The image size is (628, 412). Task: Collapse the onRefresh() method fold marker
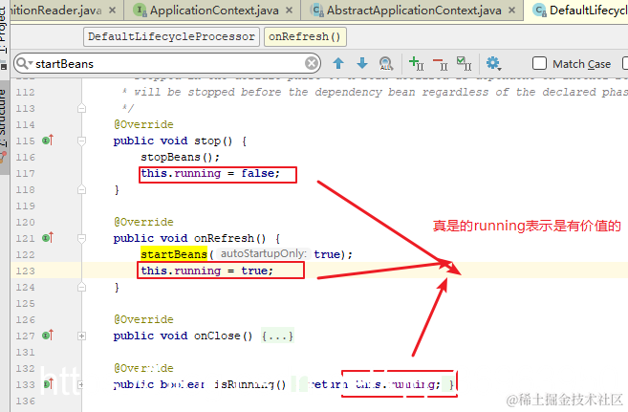point(81,239)
